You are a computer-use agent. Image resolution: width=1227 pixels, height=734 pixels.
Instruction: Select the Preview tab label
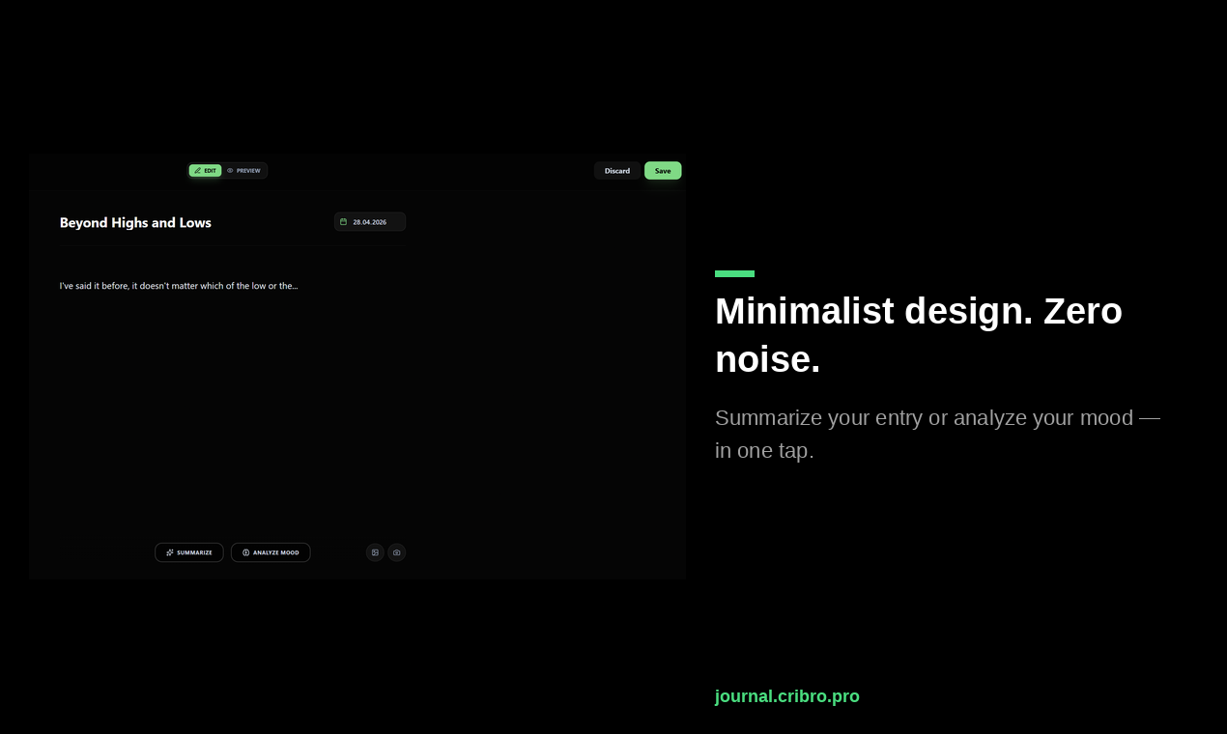pos(247,170)
